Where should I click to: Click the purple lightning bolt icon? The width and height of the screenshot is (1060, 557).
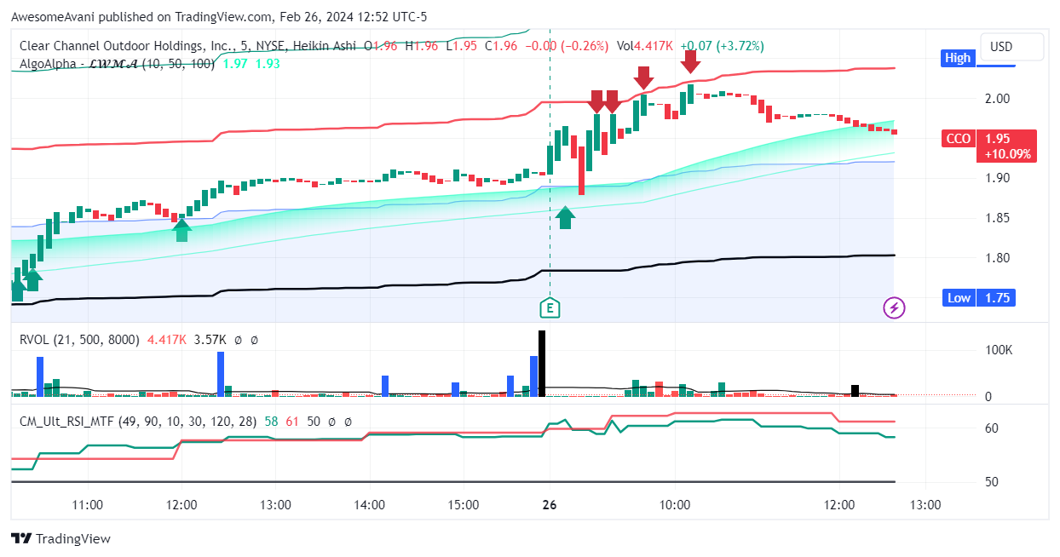[895, 307]
